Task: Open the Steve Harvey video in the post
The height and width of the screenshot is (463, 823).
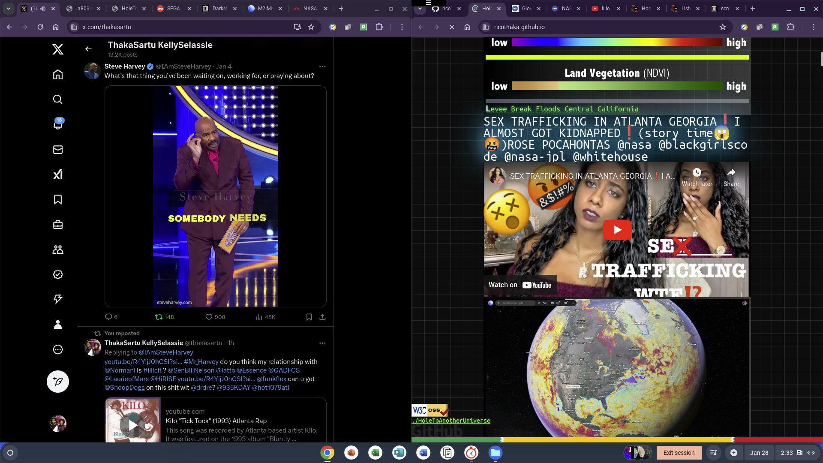Action: pyautogui.click(x=216, y=196)
